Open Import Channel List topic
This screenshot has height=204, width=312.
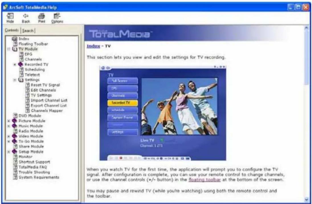(x=49, y=100)
